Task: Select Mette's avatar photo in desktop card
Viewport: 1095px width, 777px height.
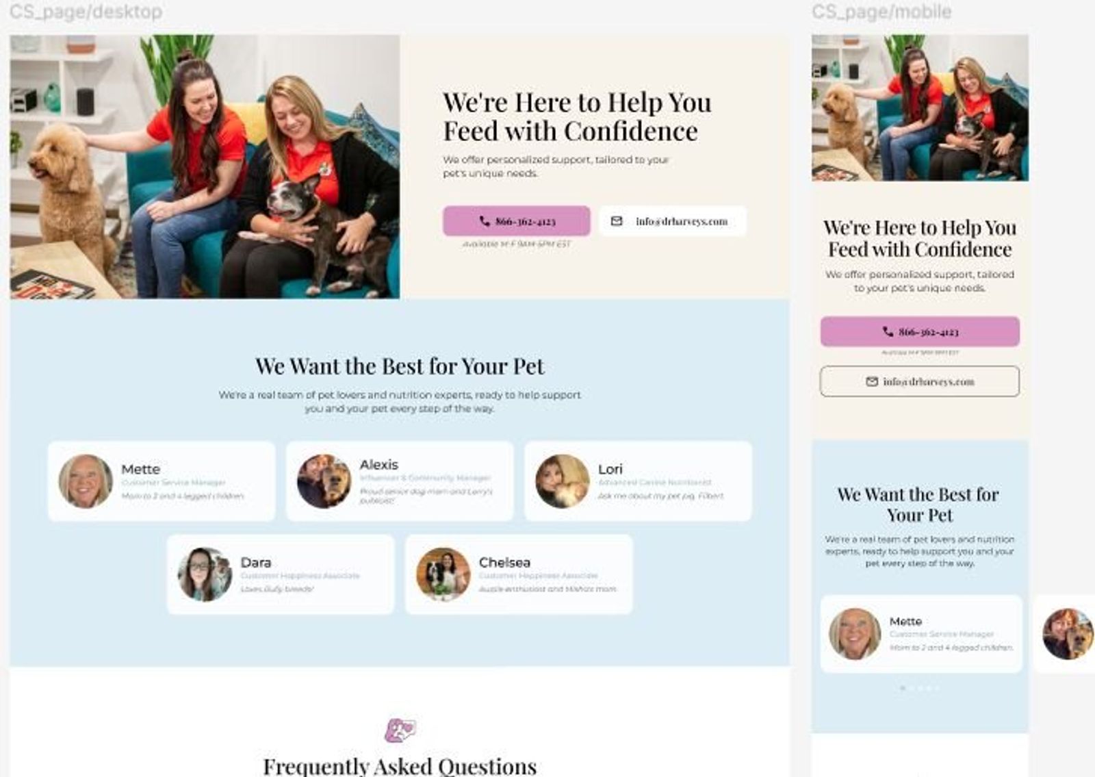Action: 86,481
